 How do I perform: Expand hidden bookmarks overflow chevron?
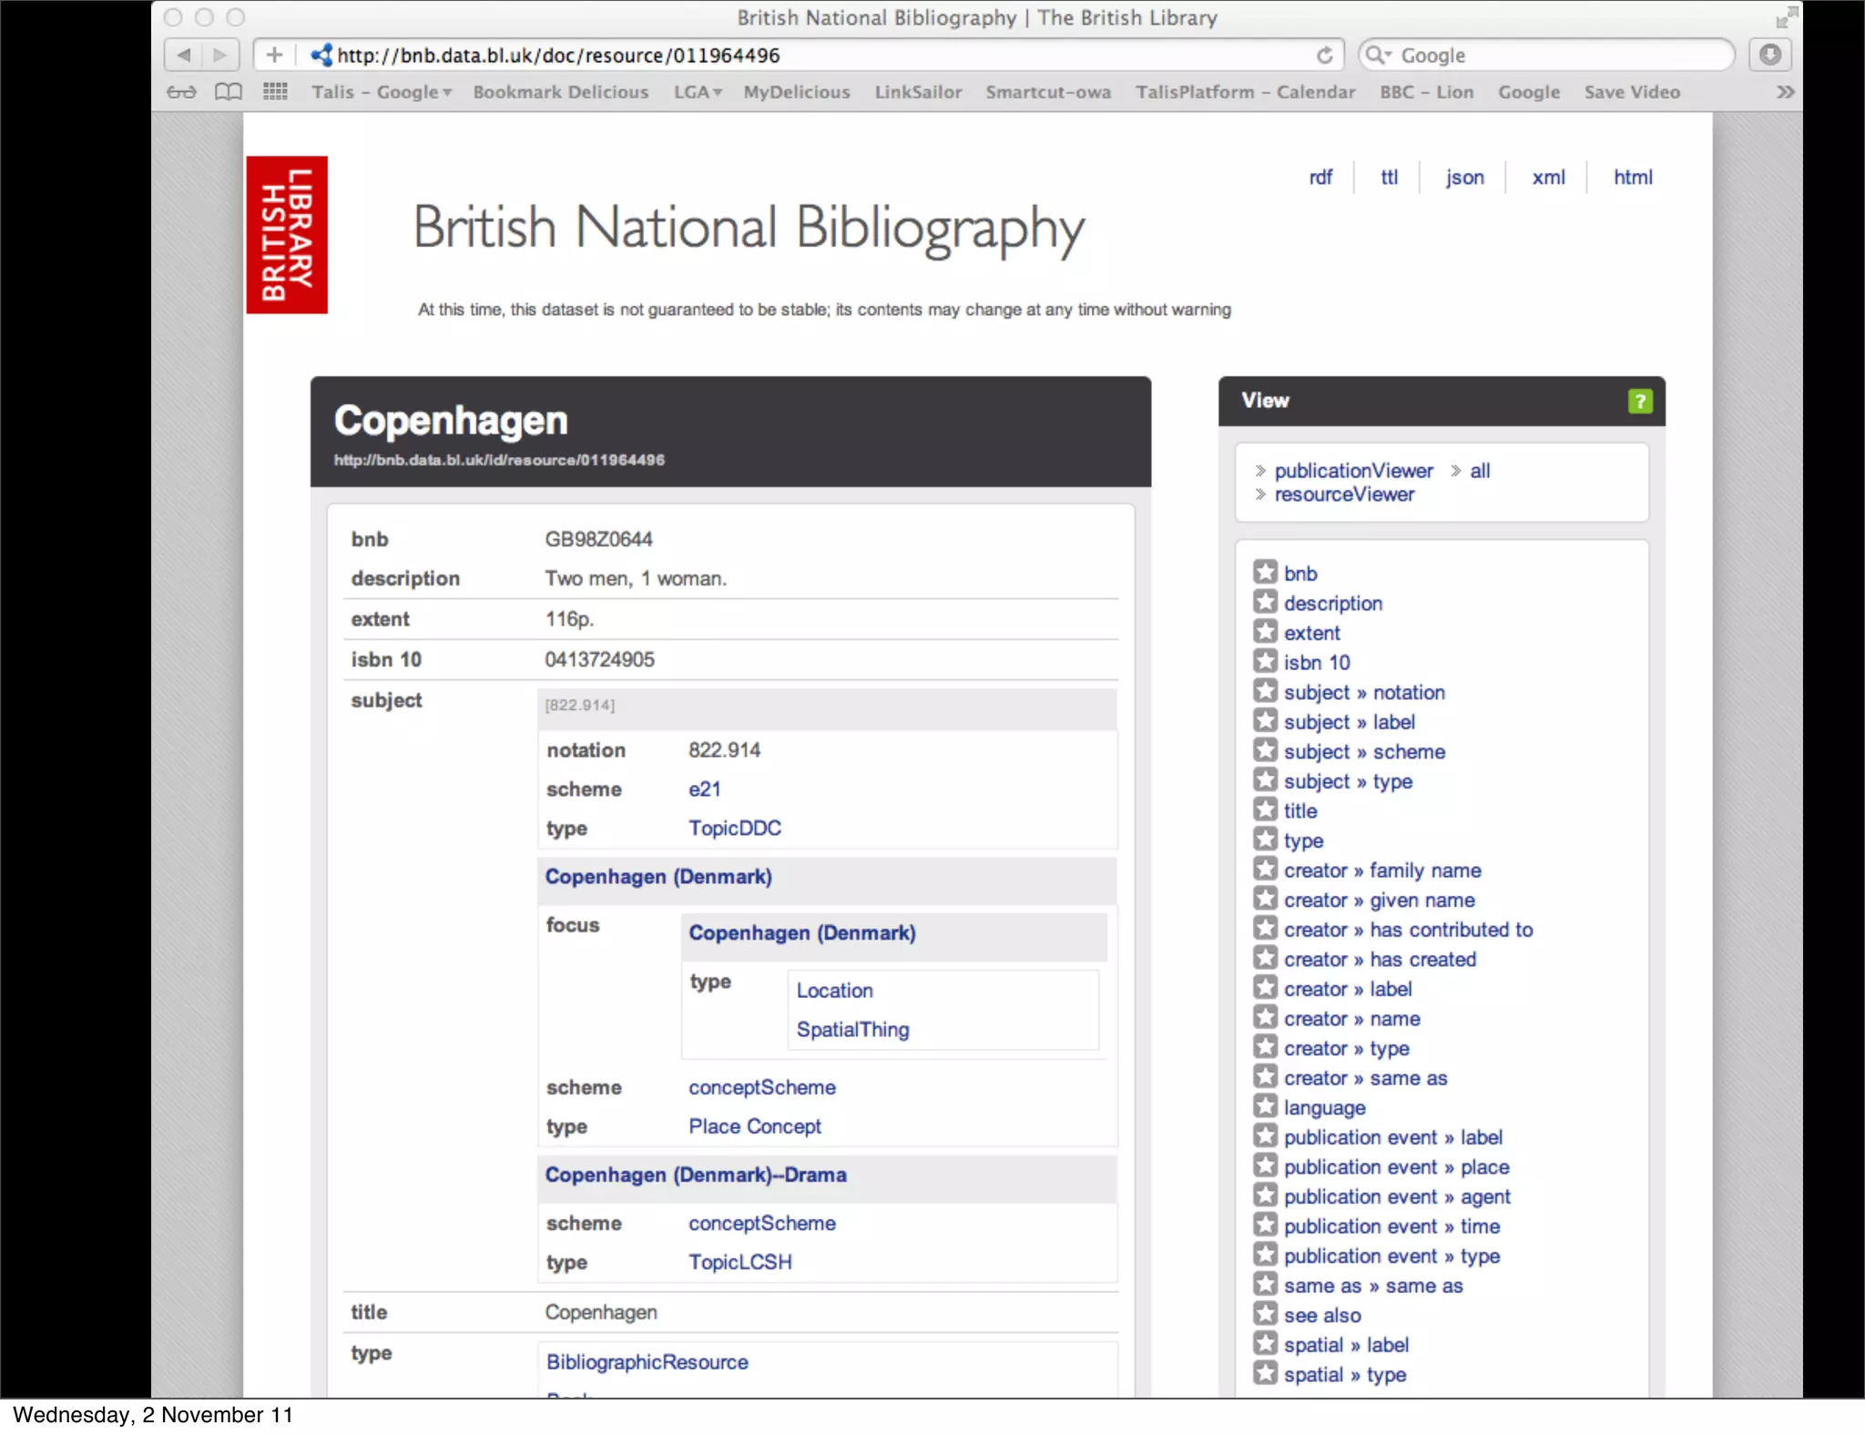(1785, 92)
